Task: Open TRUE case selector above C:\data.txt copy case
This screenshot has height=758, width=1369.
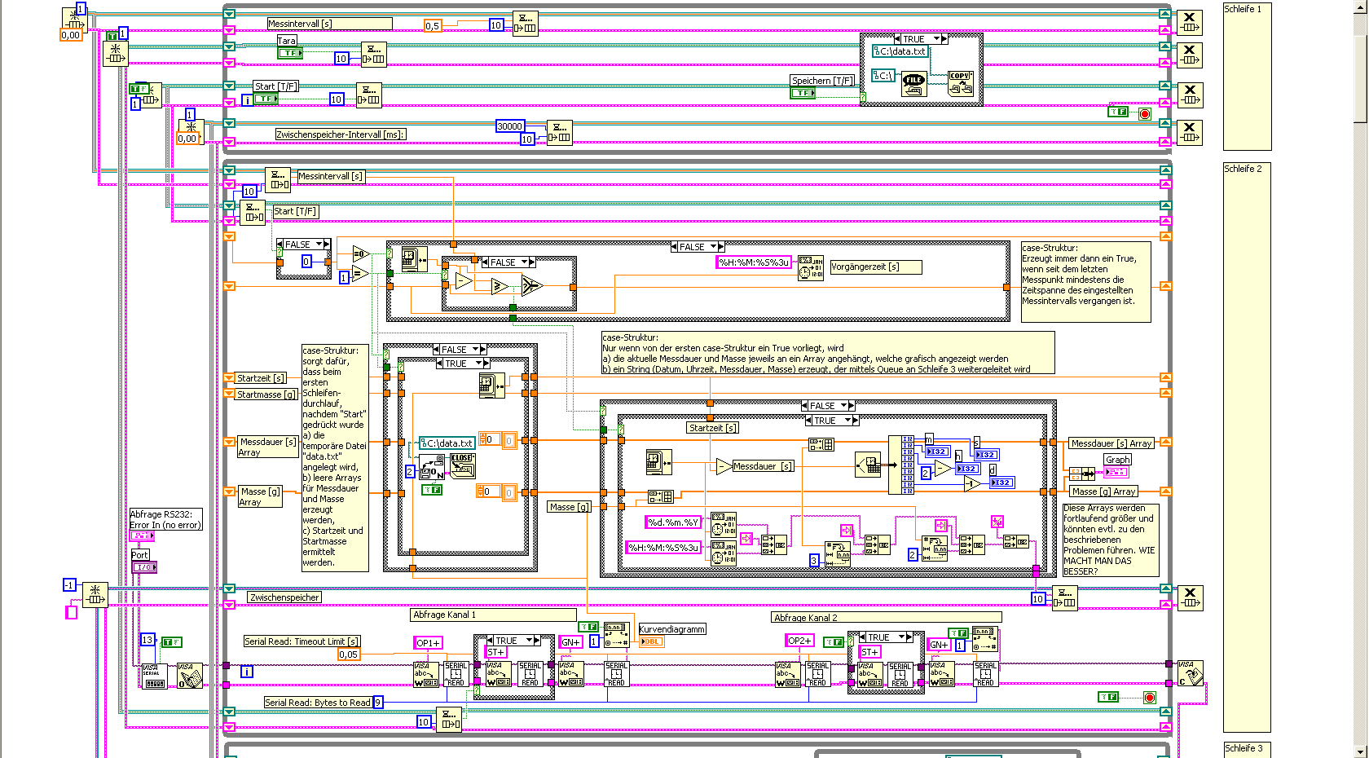Action: [x=921, y=39]
